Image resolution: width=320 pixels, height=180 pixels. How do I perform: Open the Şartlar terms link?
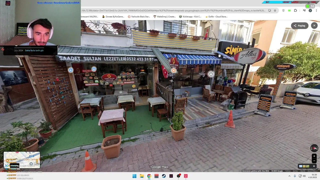click(295, 171)
